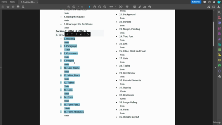Viewport: 222px width, 125px height.
Task: Click the page number field
Action: 79,7
